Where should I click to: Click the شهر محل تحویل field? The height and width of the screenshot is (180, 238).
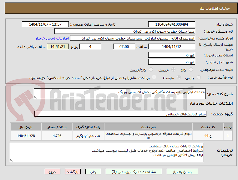(171, 62)
